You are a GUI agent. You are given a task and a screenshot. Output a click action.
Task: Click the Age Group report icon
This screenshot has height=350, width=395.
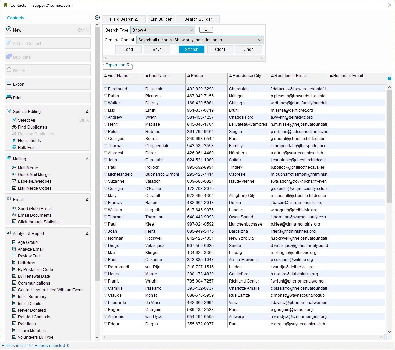14,242
